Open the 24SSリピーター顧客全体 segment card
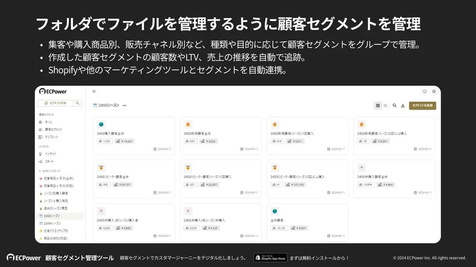The height and width of the screenshot is (267, 476). 134,179
